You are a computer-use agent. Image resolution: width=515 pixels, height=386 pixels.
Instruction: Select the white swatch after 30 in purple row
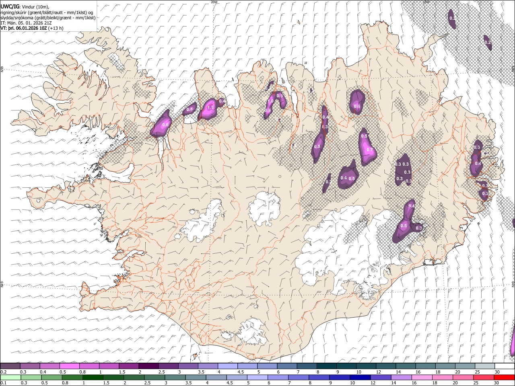[505, 366]
